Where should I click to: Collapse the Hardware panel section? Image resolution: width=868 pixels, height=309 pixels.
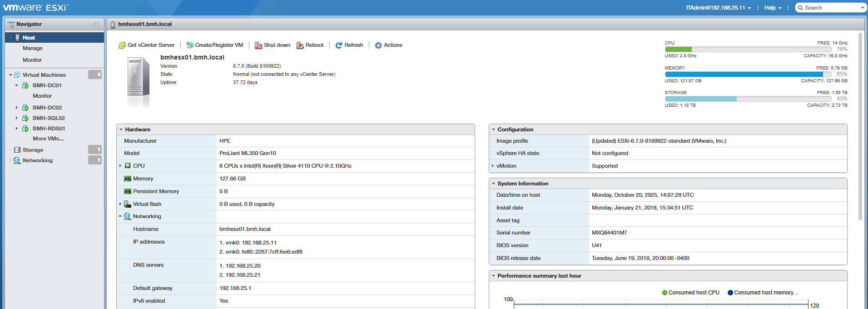121,130
